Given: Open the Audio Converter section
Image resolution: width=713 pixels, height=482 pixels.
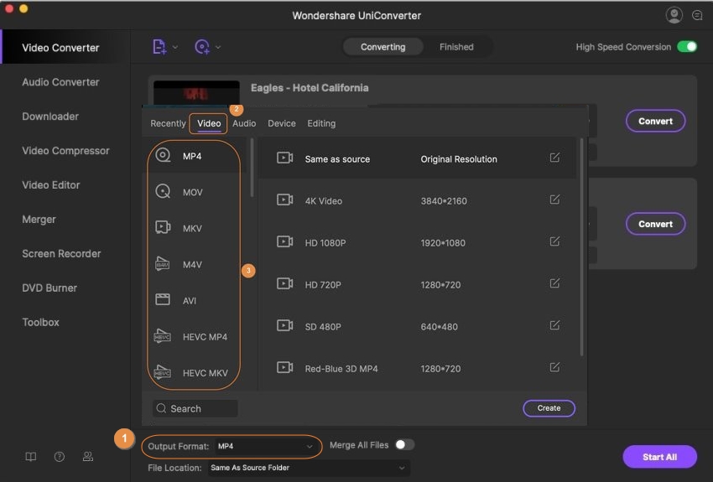Looking at the screenshot, I should [60, 82].
